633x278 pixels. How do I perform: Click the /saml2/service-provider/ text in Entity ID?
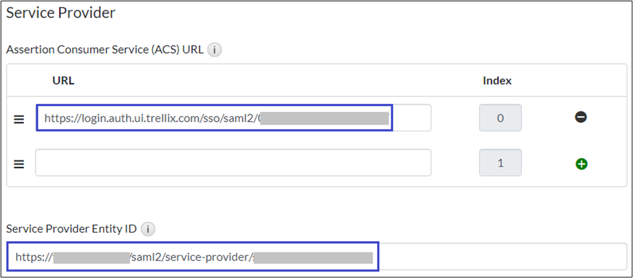pyautogui.click(x=190, y=257)
